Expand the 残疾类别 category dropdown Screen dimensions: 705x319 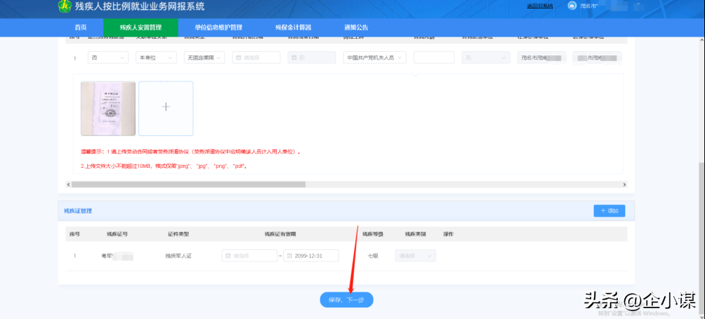pos(416,256)
